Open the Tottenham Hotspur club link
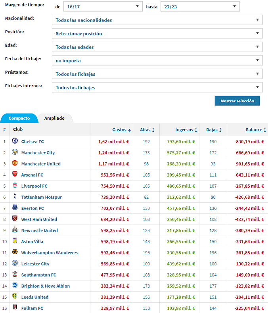The width and height of the screenshot is (268, 313). tap(42, 197)
